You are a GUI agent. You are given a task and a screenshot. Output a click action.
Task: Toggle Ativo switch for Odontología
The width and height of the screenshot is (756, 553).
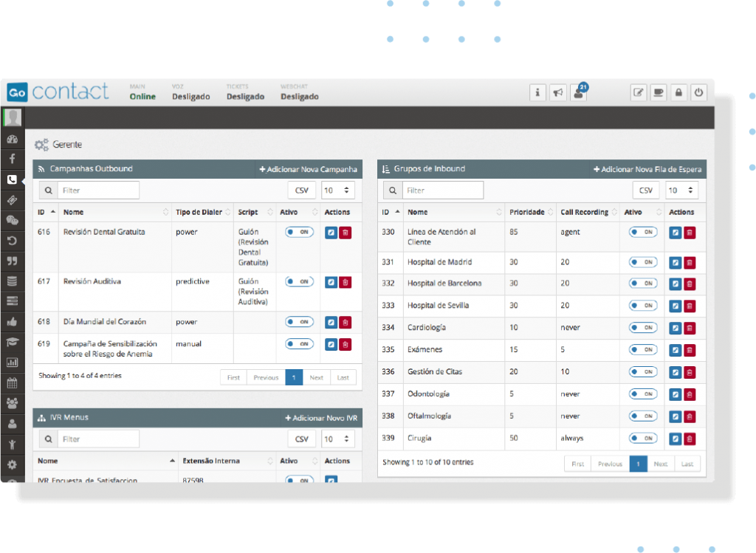643,394
